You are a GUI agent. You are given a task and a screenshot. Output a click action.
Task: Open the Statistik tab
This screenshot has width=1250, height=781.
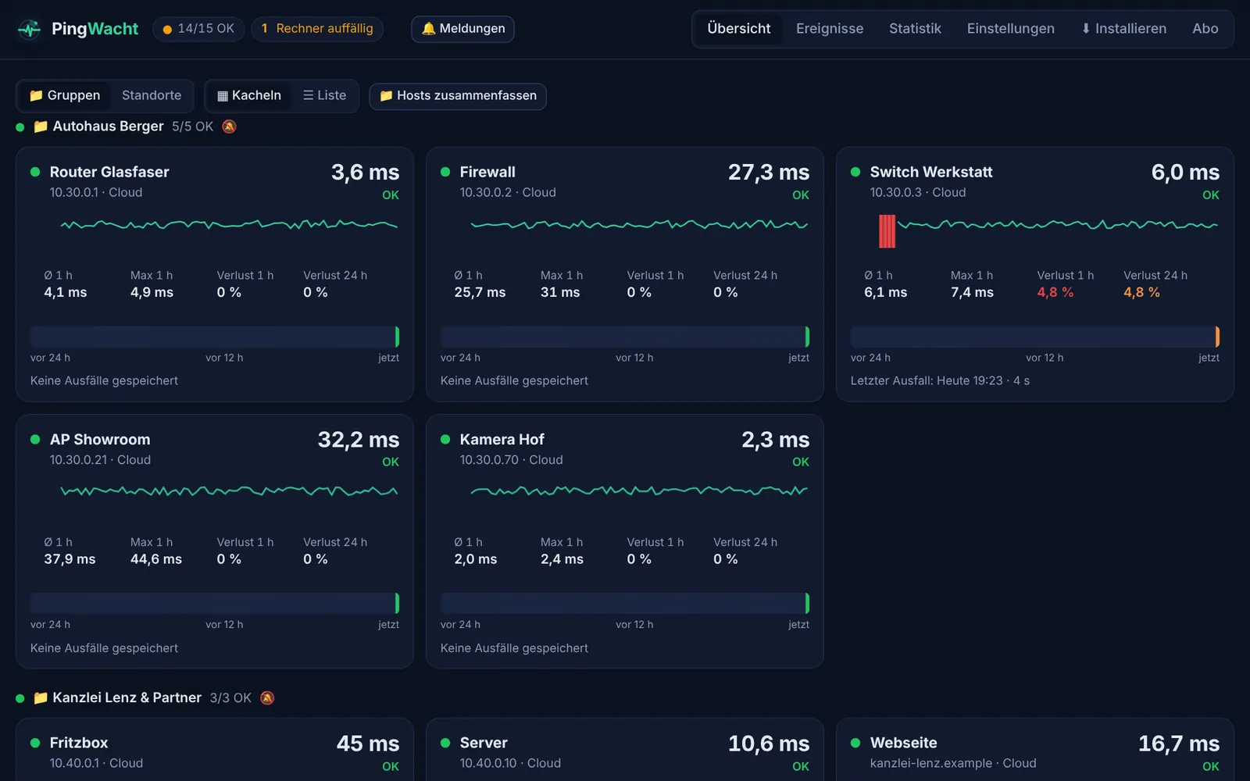coord(915,29)
